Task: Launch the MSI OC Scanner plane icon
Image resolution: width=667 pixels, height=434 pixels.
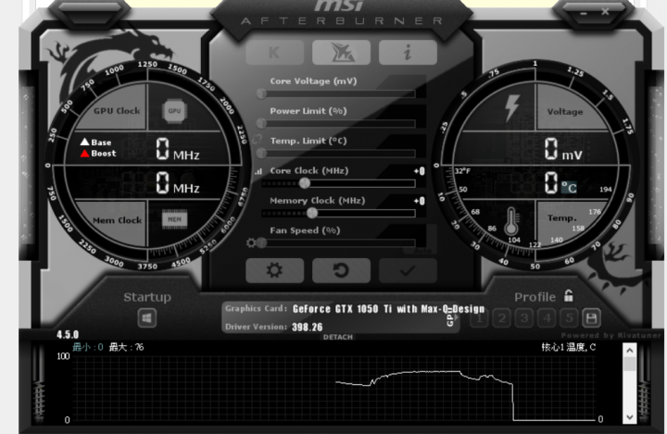Action: tap(341, 53)
